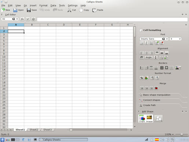189x142 pixels.
Task: Align cell text left
Action: pos(142,53)
